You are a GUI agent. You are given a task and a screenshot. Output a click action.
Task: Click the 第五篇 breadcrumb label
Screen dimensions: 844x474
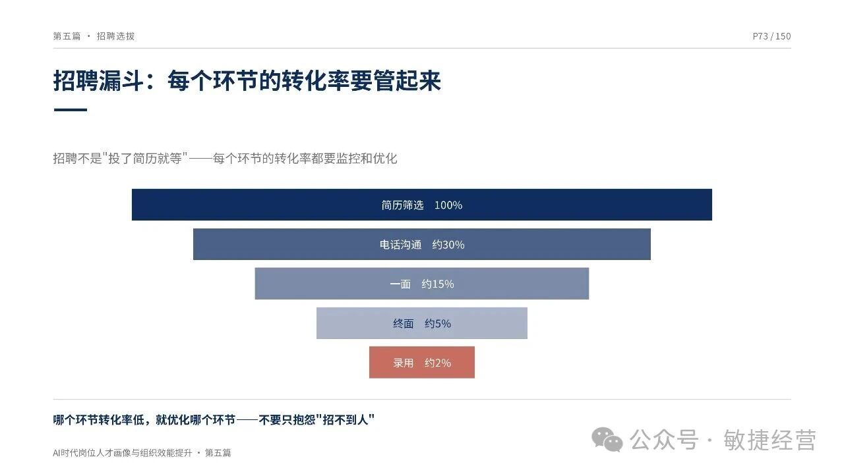pos(67,36)
